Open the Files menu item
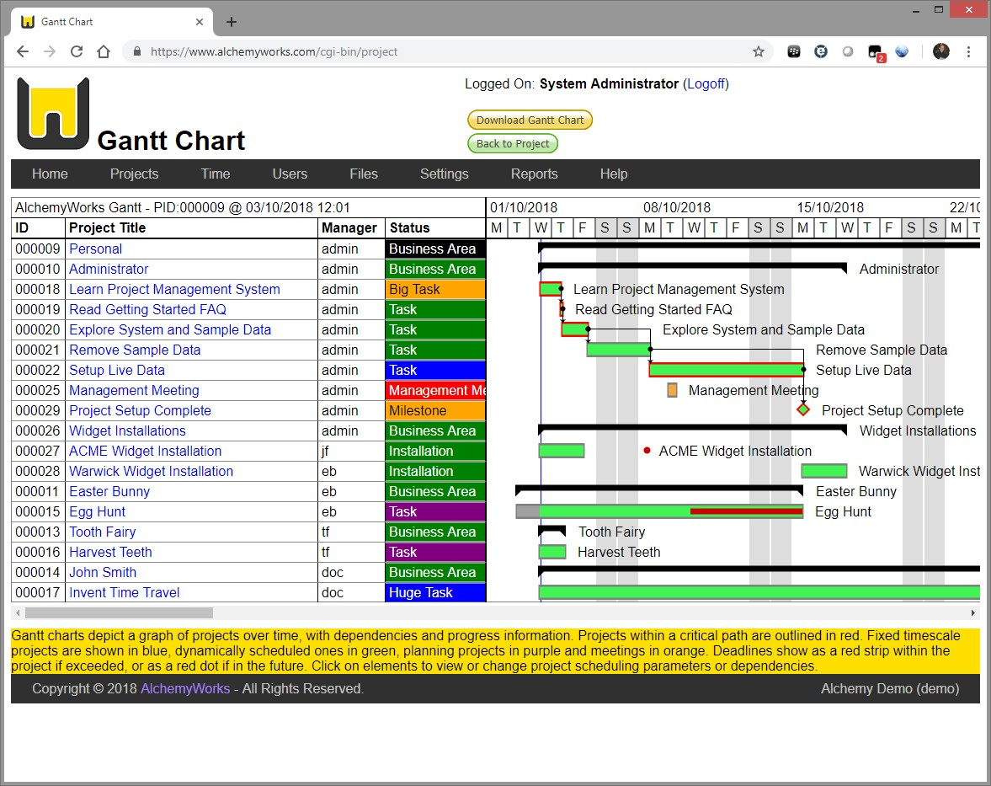Image resolution: width=991 pixels, height=786 pixels. point(364,174)
